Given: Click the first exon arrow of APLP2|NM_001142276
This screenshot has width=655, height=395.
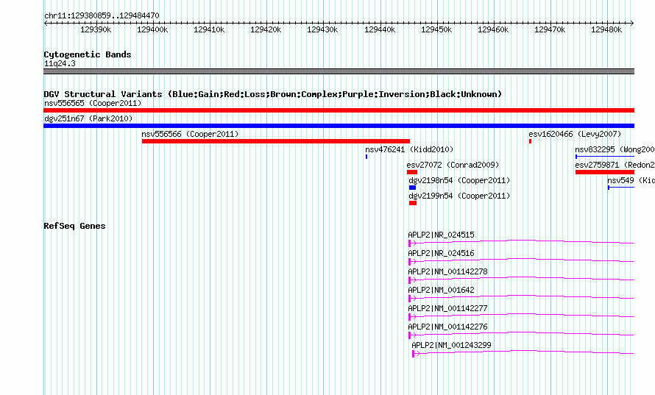Looking at the screenshot, I should tap(412, 335).
